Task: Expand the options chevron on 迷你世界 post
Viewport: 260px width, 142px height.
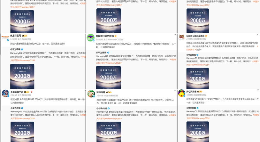Action: 175,91
